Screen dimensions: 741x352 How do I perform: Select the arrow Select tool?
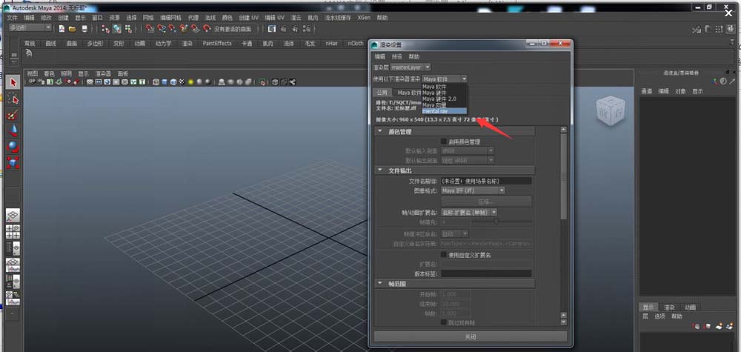coord(13,83)
